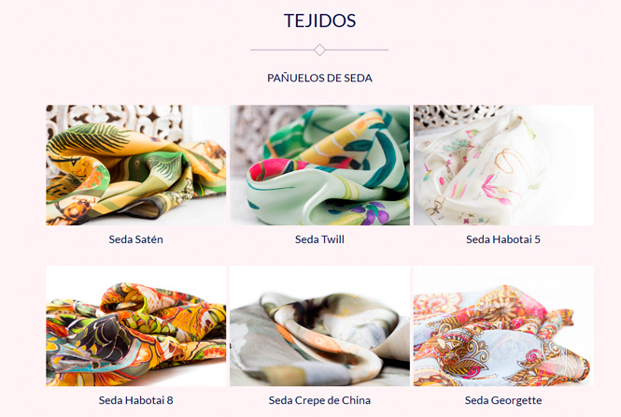Select the Seda Habotai 5 label

(x=503, y=239)
